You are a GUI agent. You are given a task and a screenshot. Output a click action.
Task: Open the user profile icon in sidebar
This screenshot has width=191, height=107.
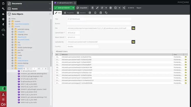coord(3,94)
